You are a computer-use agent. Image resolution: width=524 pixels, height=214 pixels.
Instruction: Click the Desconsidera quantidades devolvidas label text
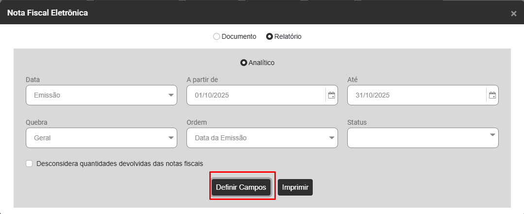click(119, 164)
